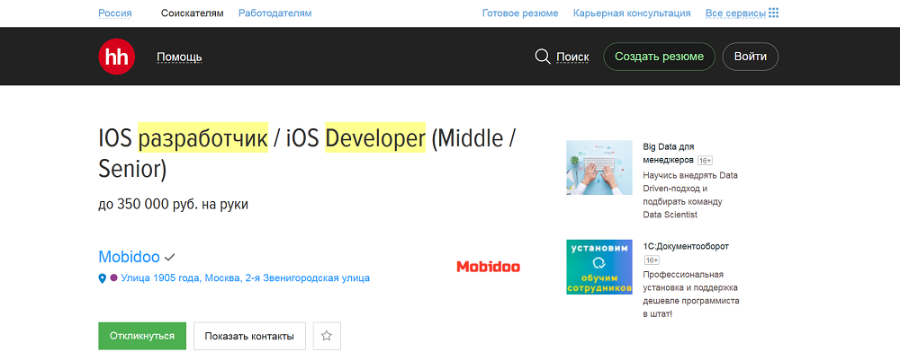The width and height of the screenshot is (900, 361).
Task: Click the green Откликнуться button
Action: tap(142, 336)
